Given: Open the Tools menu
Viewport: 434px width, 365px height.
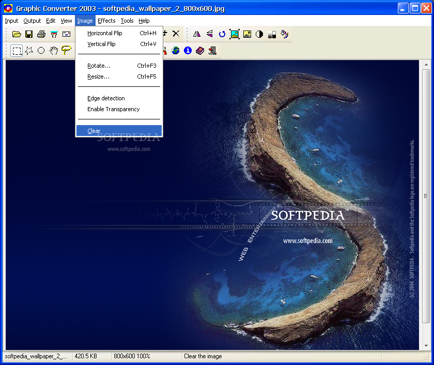Looking at the screenshot, I should (127, 21).
